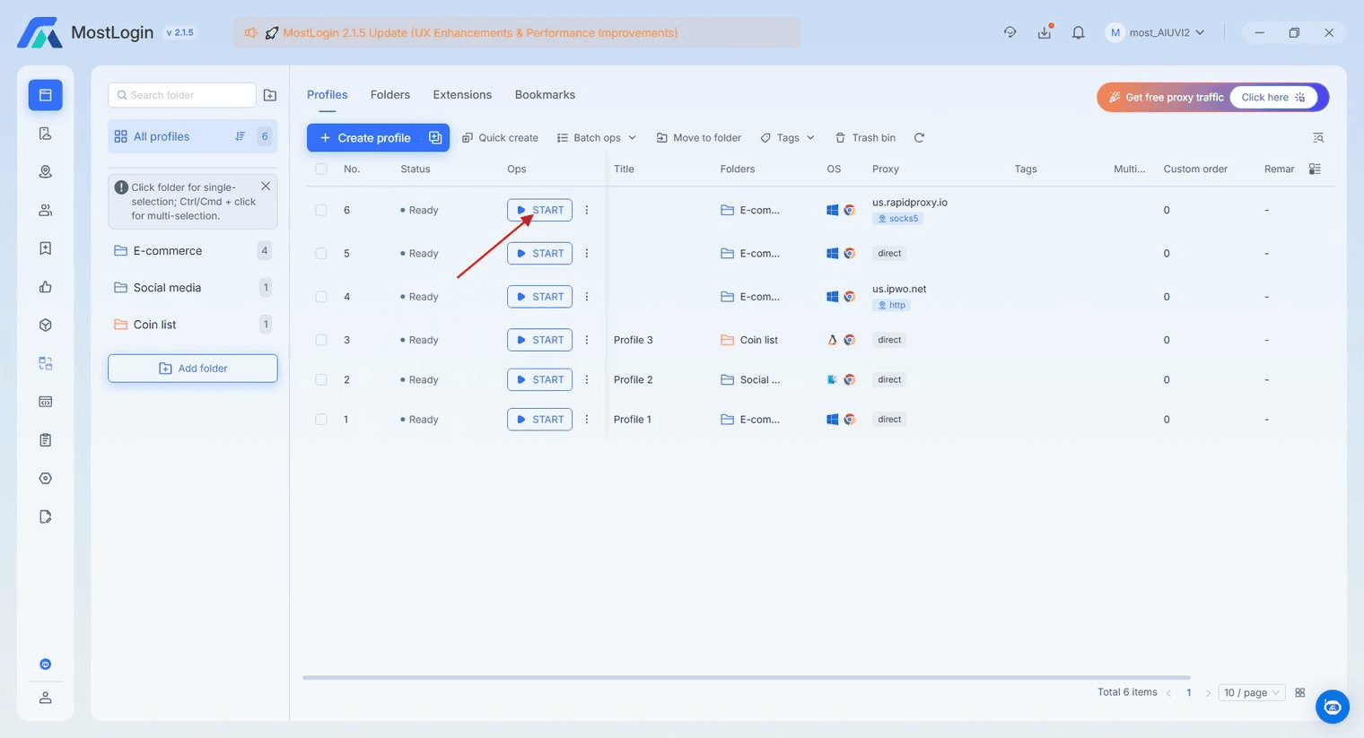This screenshot has height=738, width=1364.
Task: Click the Add folder button
Action: [x=193, y=368]
